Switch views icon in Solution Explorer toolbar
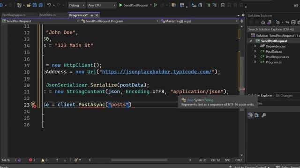This screenshot has height=168, width=300. 269,22
